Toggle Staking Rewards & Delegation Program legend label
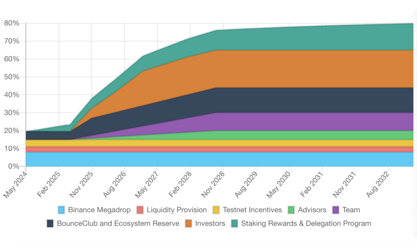 click(306, 223)
